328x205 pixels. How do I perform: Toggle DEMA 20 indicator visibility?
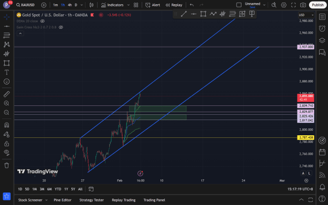pos(43,21)
